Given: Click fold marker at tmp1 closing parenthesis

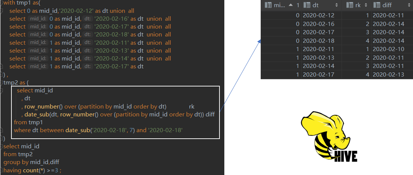Looking at the screenshot, I should click(x=2, y=75).
